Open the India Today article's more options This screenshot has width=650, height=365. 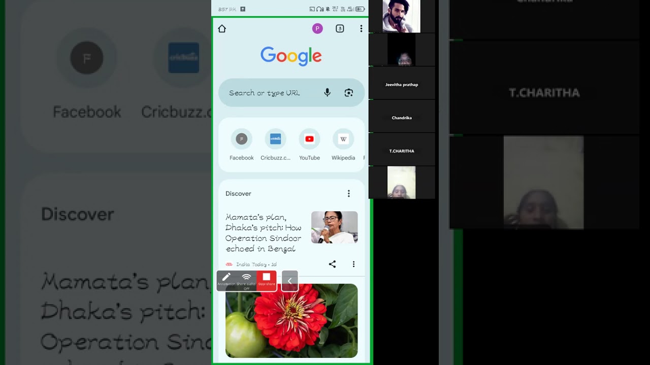[353, 264]
